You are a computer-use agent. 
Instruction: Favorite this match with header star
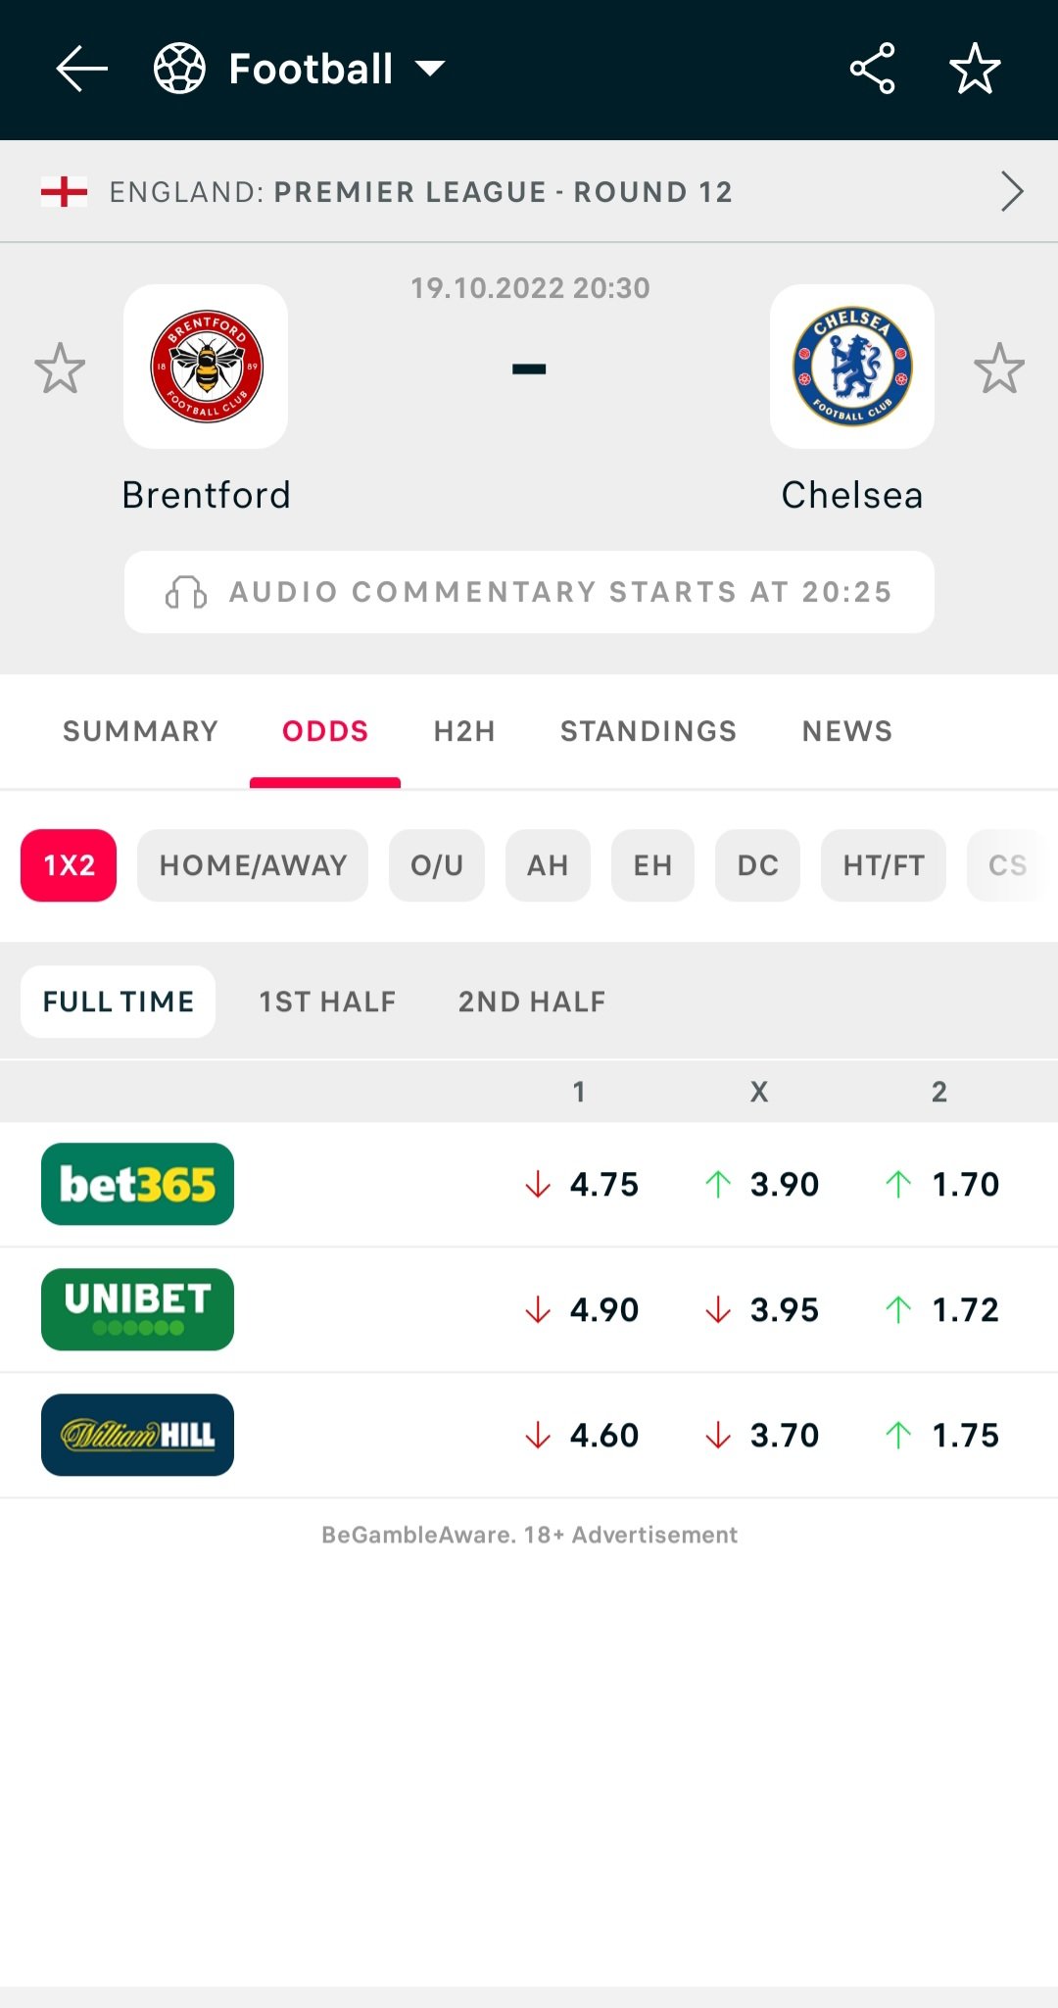[x=975, y=69]
